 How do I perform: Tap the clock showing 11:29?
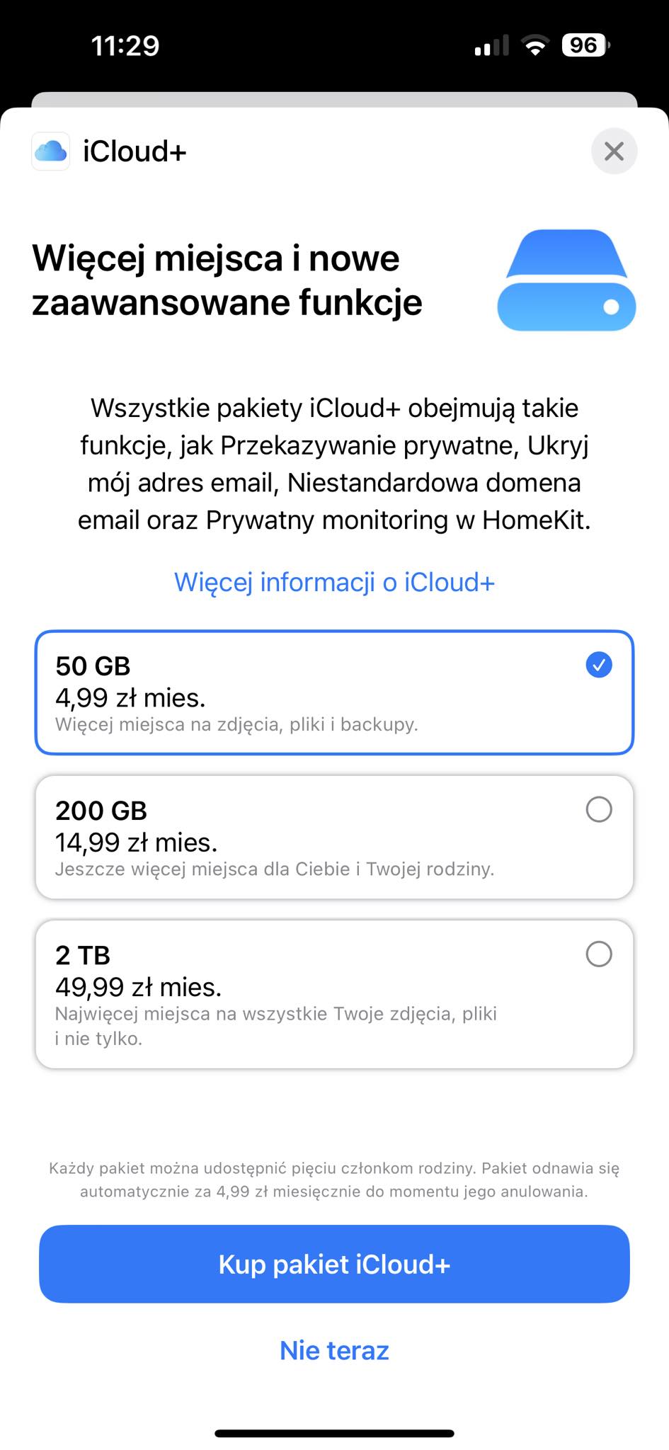(x=125, y=45)
